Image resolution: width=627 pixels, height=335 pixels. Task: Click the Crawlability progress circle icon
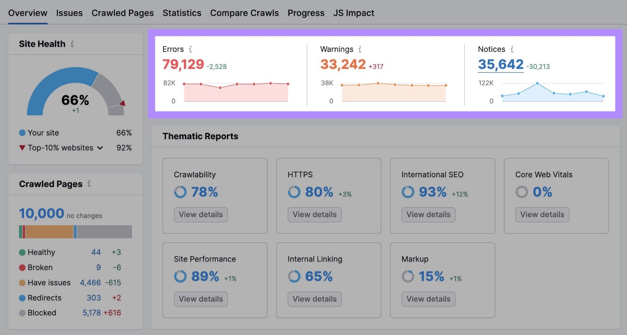pyautogui.click(x=180, y=192)
